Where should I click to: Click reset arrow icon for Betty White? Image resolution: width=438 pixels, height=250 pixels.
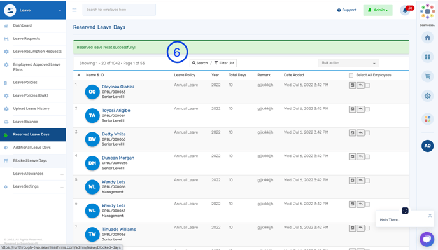click(x=360, y=133)
